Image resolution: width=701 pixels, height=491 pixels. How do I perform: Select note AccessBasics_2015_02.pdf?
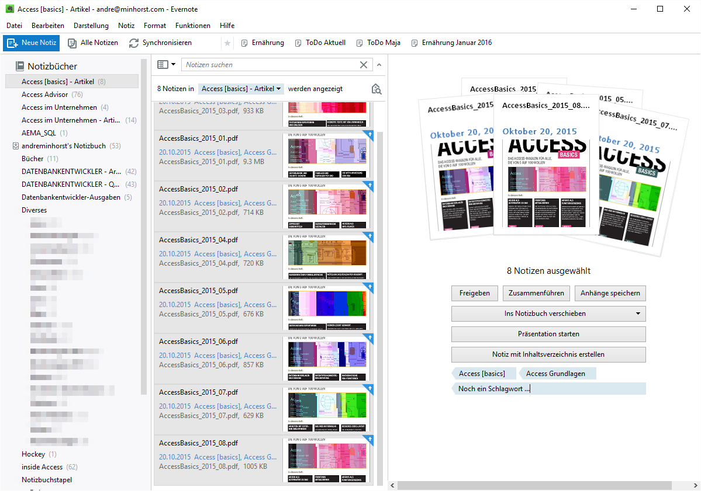[x=264, y=206]
